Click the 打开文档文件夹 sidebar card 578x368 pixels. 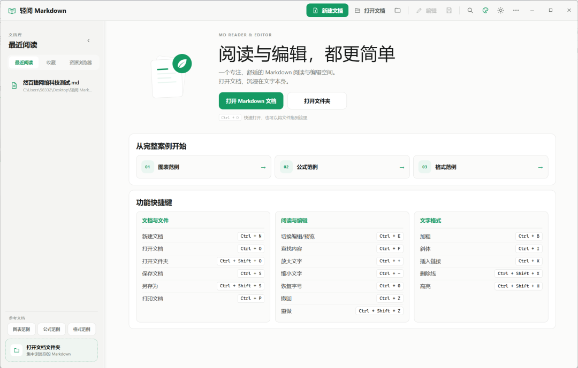51,350
